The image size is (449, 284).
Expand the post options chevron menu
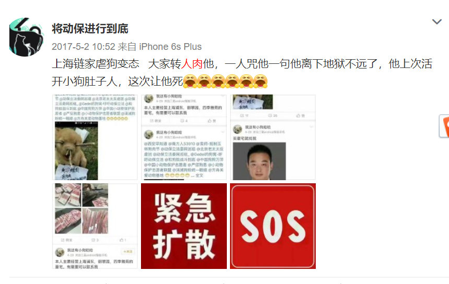click(x=437, y=22)
